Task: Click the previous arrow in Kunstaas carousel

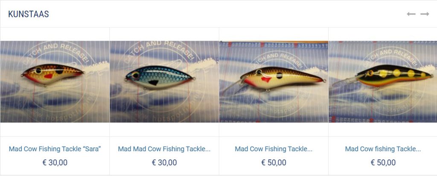Action: [x=411, y=14]
